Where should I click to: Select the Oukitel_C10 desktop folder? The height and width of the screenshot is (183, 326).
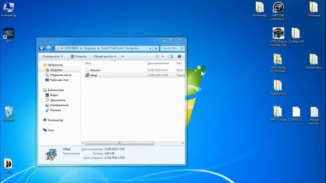[296, 35]
